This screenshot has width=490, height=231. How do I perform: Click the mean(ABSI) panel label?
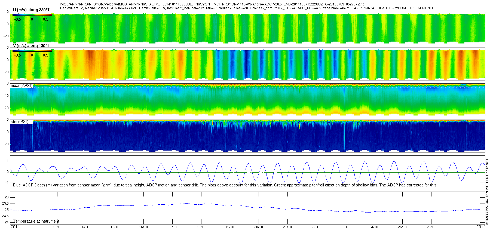22,86
